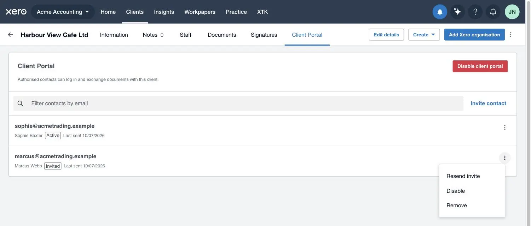Viewport: 531px width, 226px height.
Task: Click the Invited status badge
Action: (x=53, y=166)
